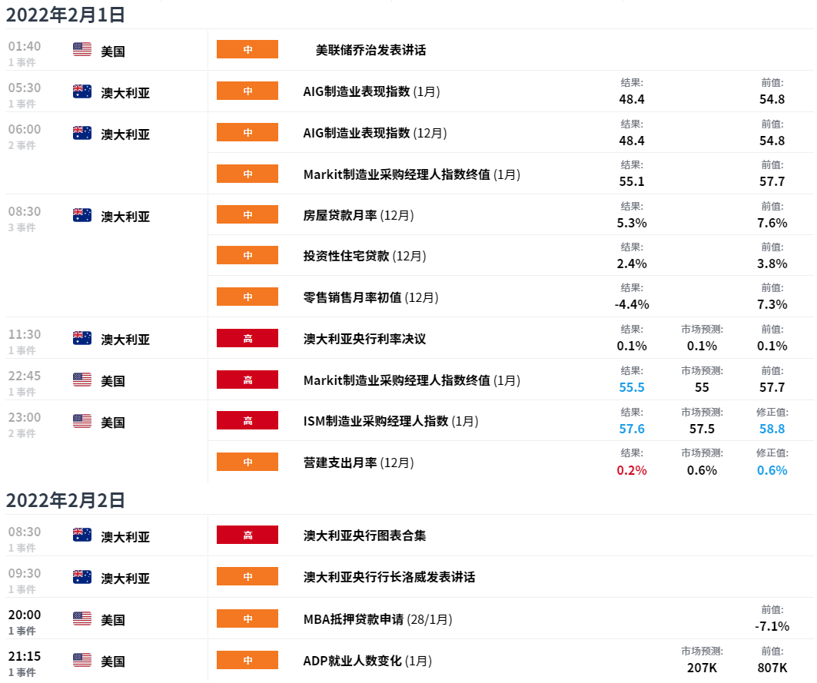Click the 05:30 time entry

(25, 88)
